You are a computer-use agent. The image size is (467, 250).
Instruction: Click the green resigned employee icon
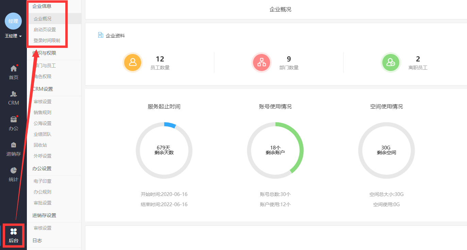pos(390,62)
